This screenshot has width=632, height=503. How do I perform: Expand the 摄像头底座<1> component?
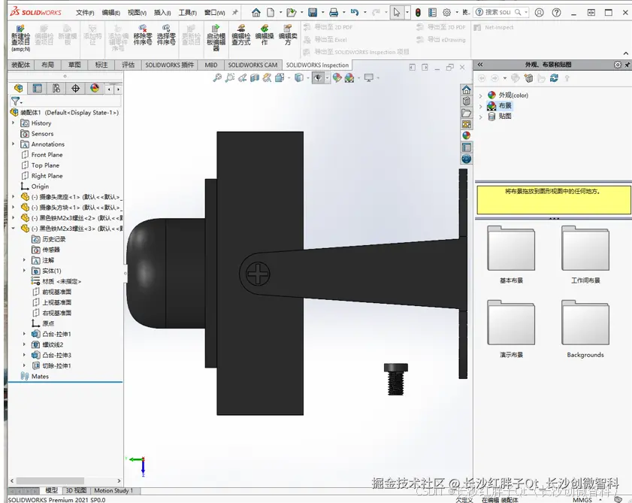(14, 196)
